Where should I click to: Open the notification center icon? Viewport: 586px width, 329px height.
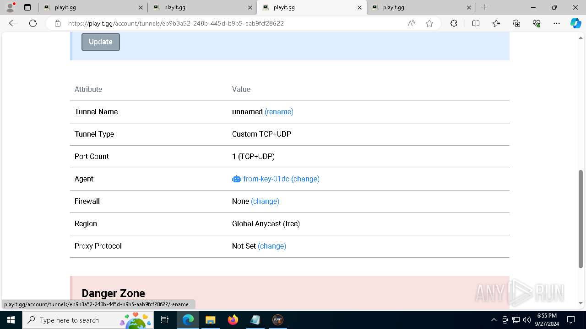click(x=571, y=320)
